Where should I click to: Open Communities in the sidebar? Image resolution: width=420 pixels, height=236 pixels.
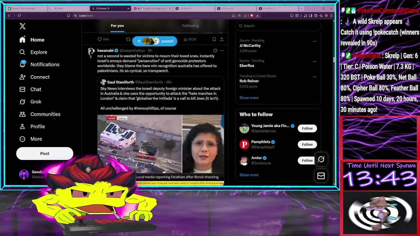point(40,114)
